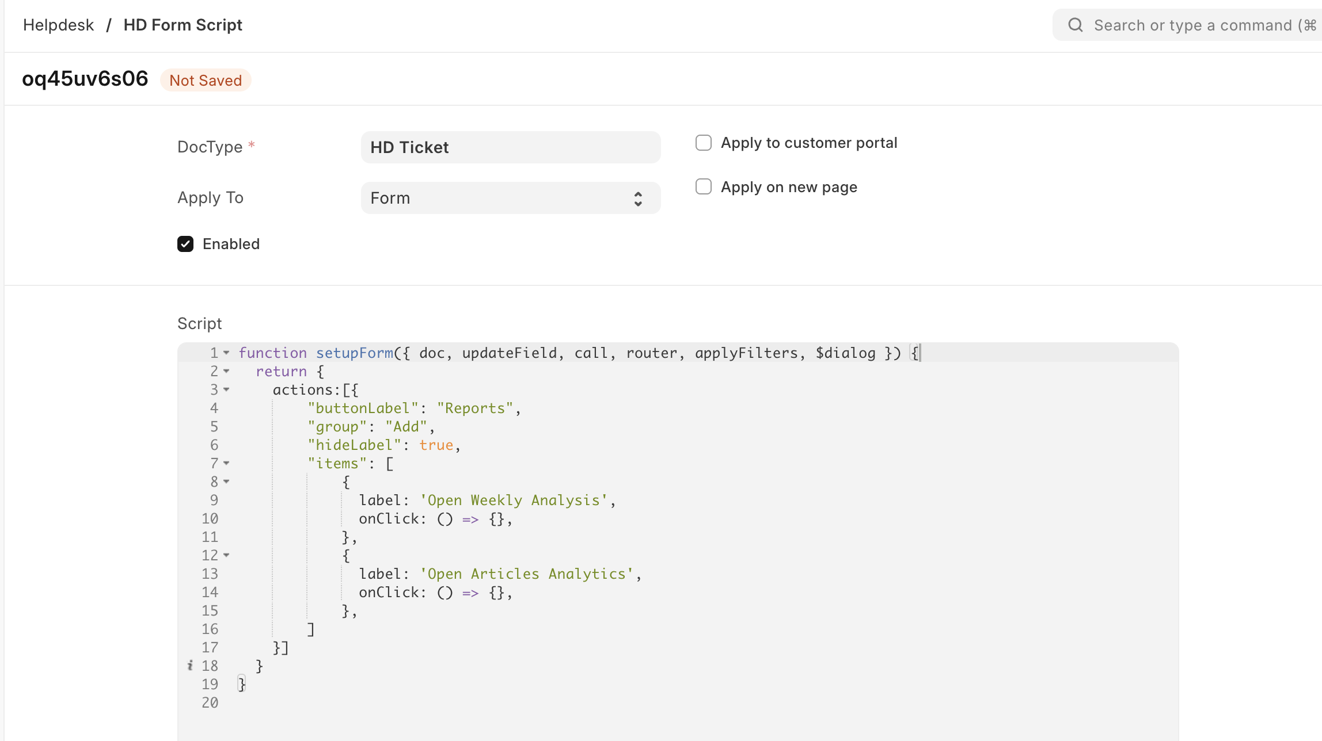Click the search magnifier icon
Viewport: 1322px width, 741px height.
pos(1075,25)
